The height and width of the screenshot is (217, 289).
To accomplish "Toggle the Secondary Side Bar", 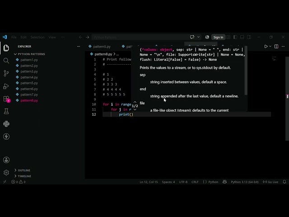I will coord(249,37).
